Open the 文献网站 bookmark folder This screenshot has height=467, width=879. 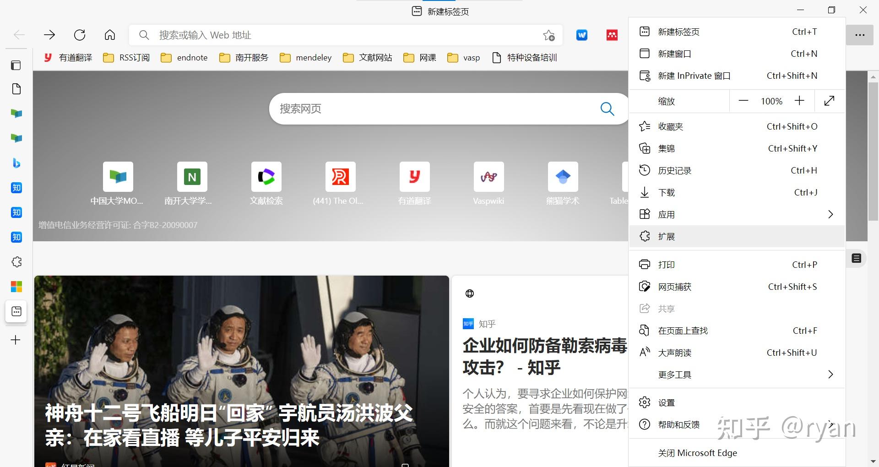[x=368, y=58]
